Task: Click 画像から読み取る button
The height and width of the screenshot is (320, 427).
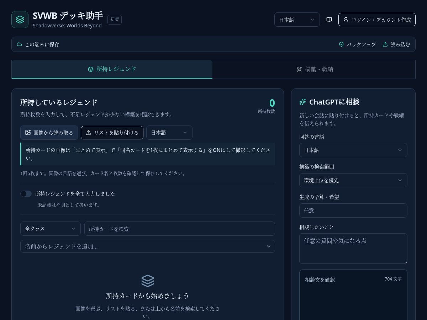Action: [x=49, y=133]
